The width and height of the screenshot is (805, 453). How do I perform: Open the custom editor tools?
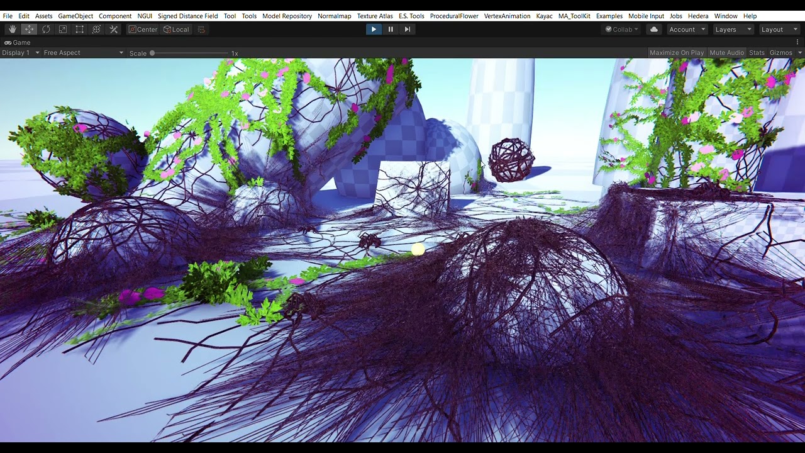114,30
